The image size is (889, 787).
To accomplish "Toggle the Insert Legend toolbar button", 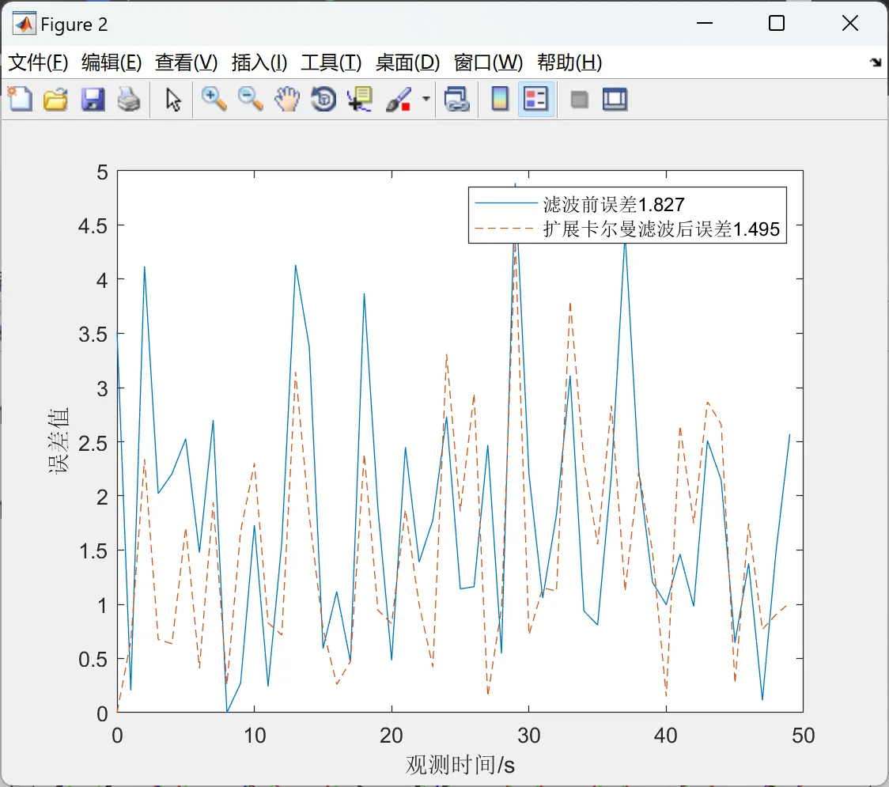I will [x=535, y=99].
